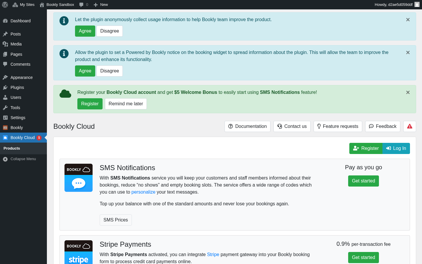
Task: Open the Settings menu
Action: tap(23, 118)
